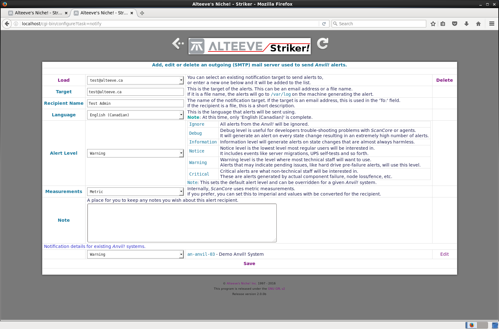Click the Warning alert level label in table
This screenshot has height=329, width=499.
click(x=198, y=162)
